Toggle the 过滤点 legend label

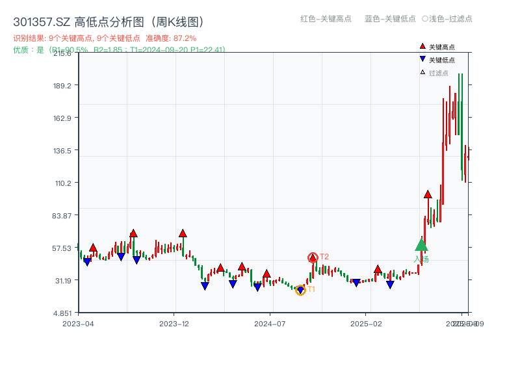(x=438, y=73)
